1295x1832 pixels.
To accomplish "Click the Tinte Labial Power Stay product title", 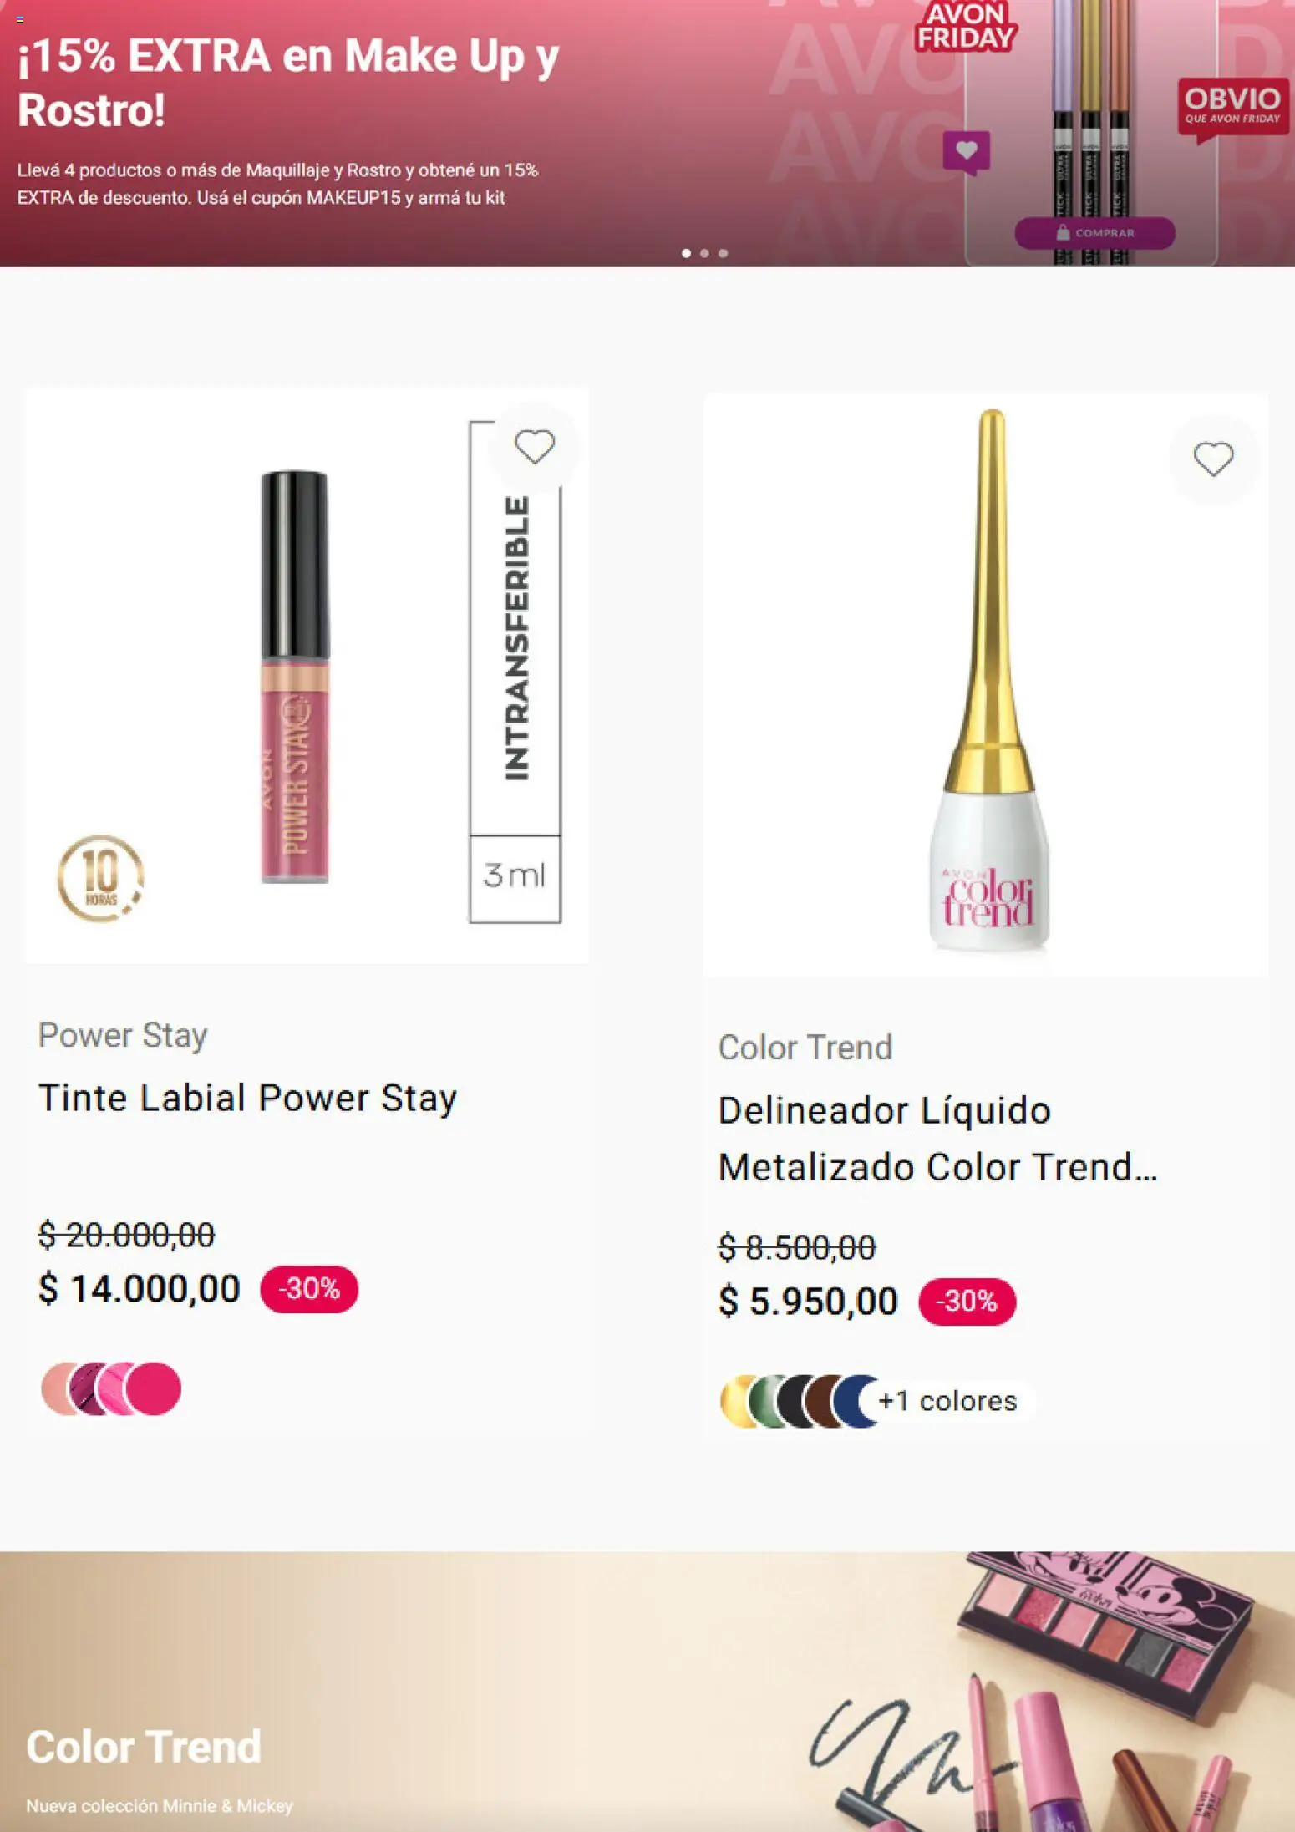I will (246, 1097).
